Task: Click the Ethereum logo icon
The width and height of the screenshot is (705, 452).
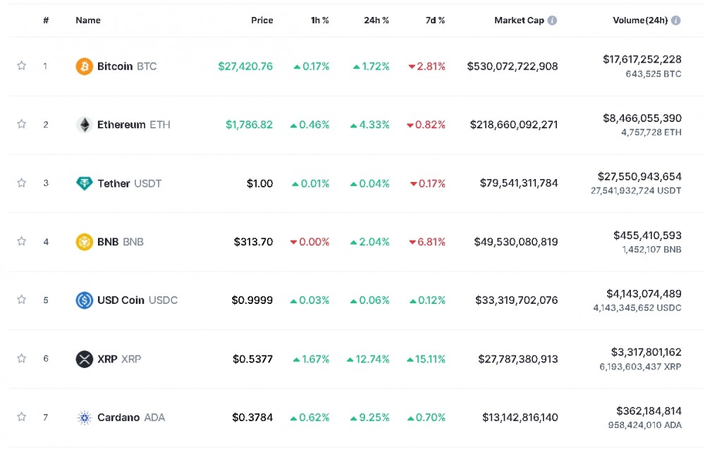Action: (x=84, y=125)
